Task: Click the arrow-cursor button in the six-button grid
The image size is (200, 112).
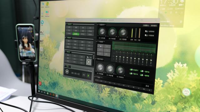Action: [x=101, y=46]
